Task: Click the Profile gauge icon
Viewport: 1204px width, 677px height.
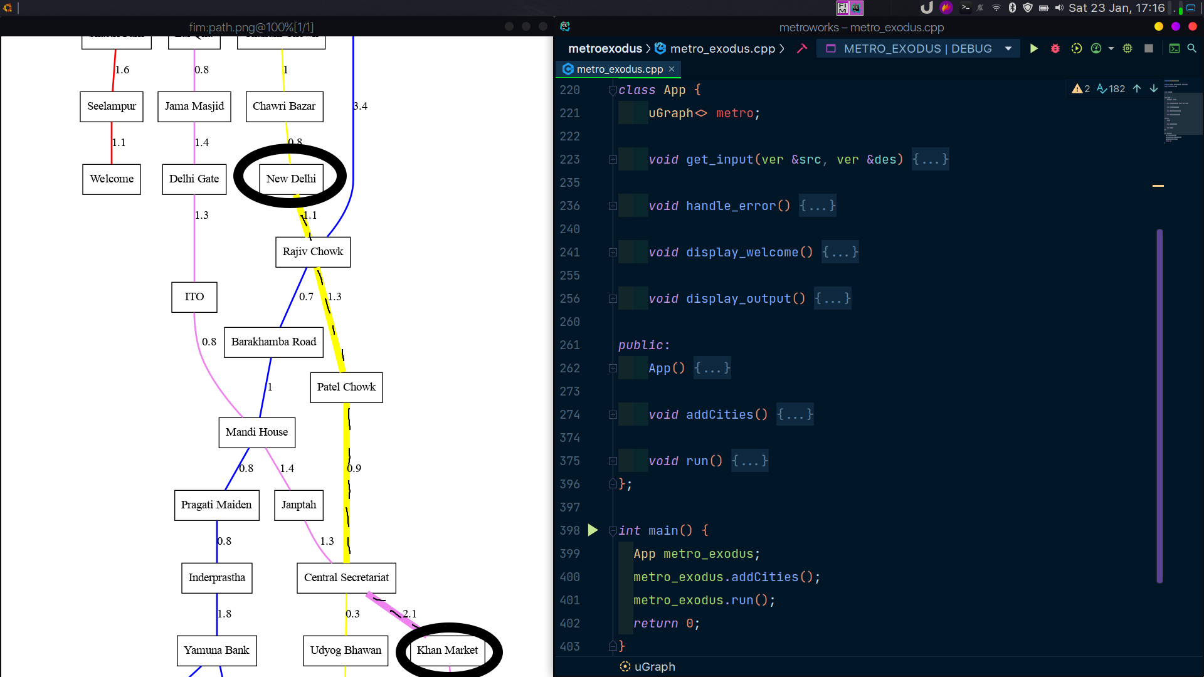Action: (1096, 48)
